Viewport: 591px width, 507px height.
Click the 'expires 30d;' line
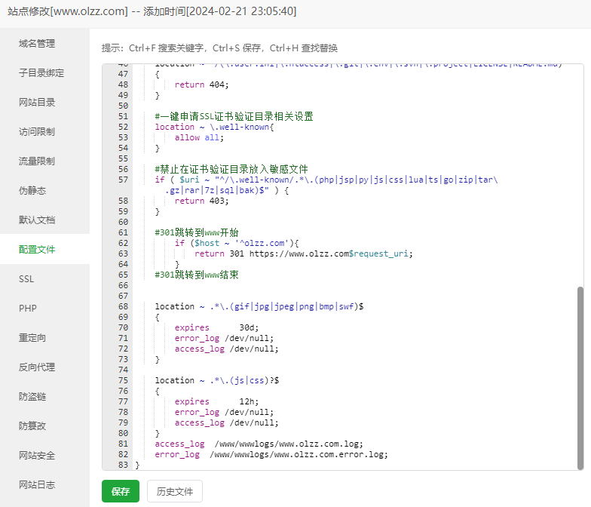click(x=217, y=327)
